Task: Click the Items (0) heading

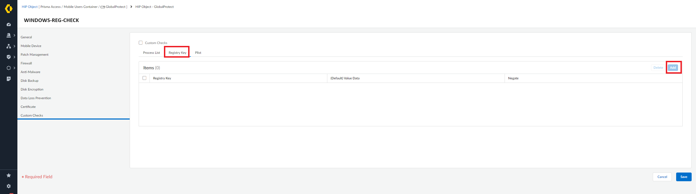Action: point(152,68)
